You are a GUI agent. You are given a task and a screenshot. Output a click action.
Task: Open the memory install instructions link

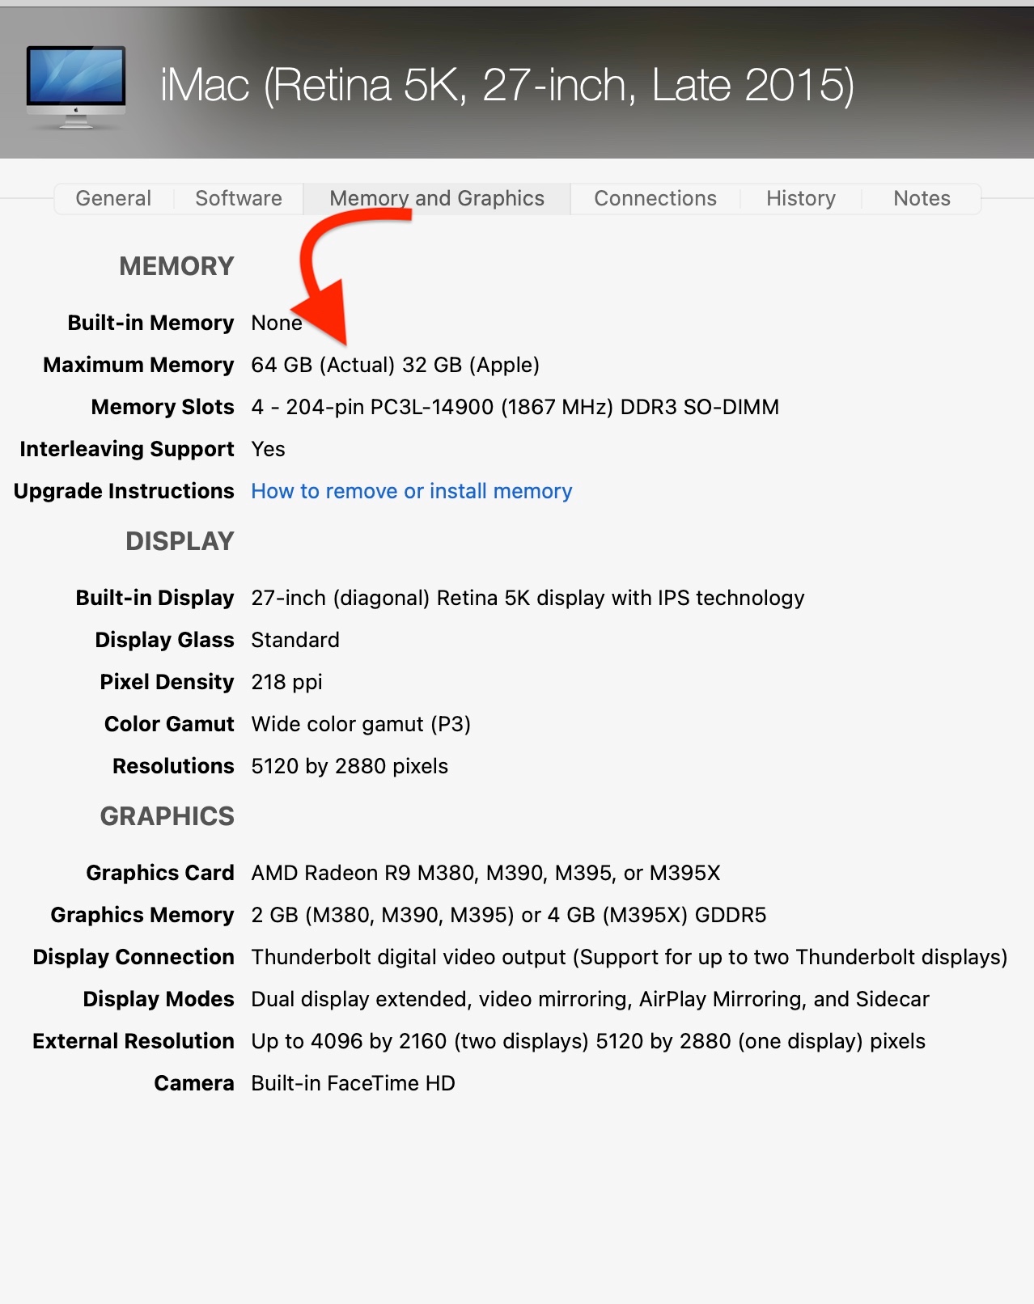point(412,491)
